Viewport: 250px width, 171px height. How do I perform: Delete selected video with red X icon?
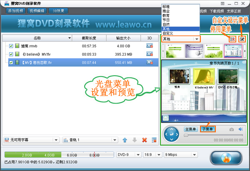click(145, 140)
